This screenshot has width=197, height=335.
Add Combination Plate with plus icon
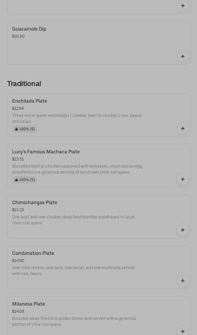point(183,281)
